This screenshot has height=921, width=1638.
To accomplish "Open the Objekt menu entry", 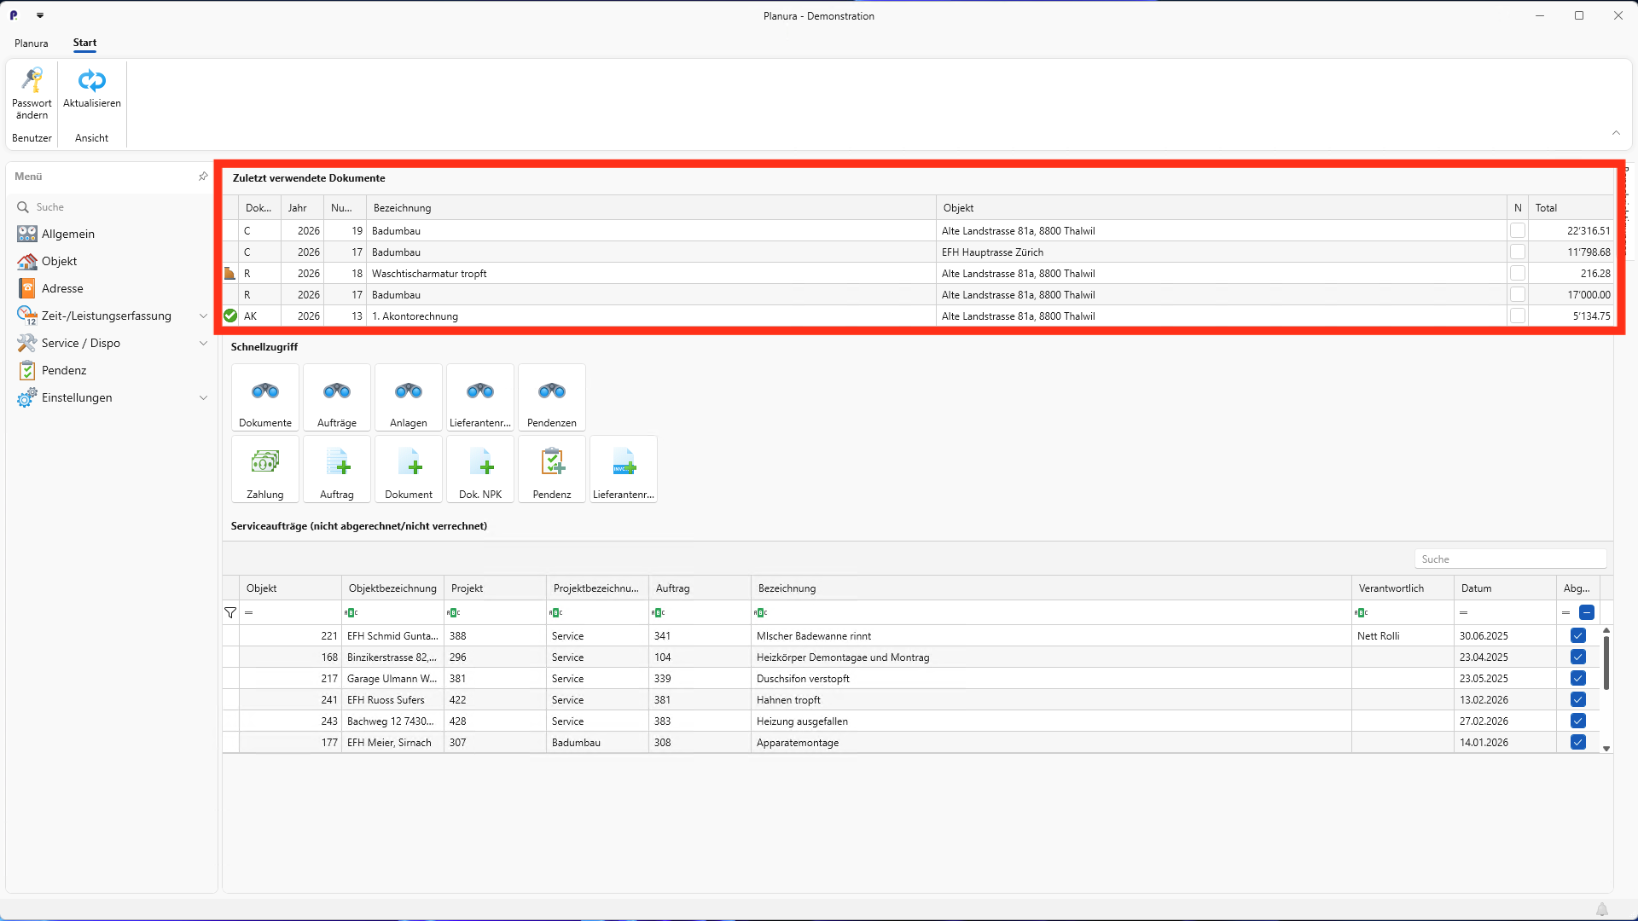I will tap(59, 261).
